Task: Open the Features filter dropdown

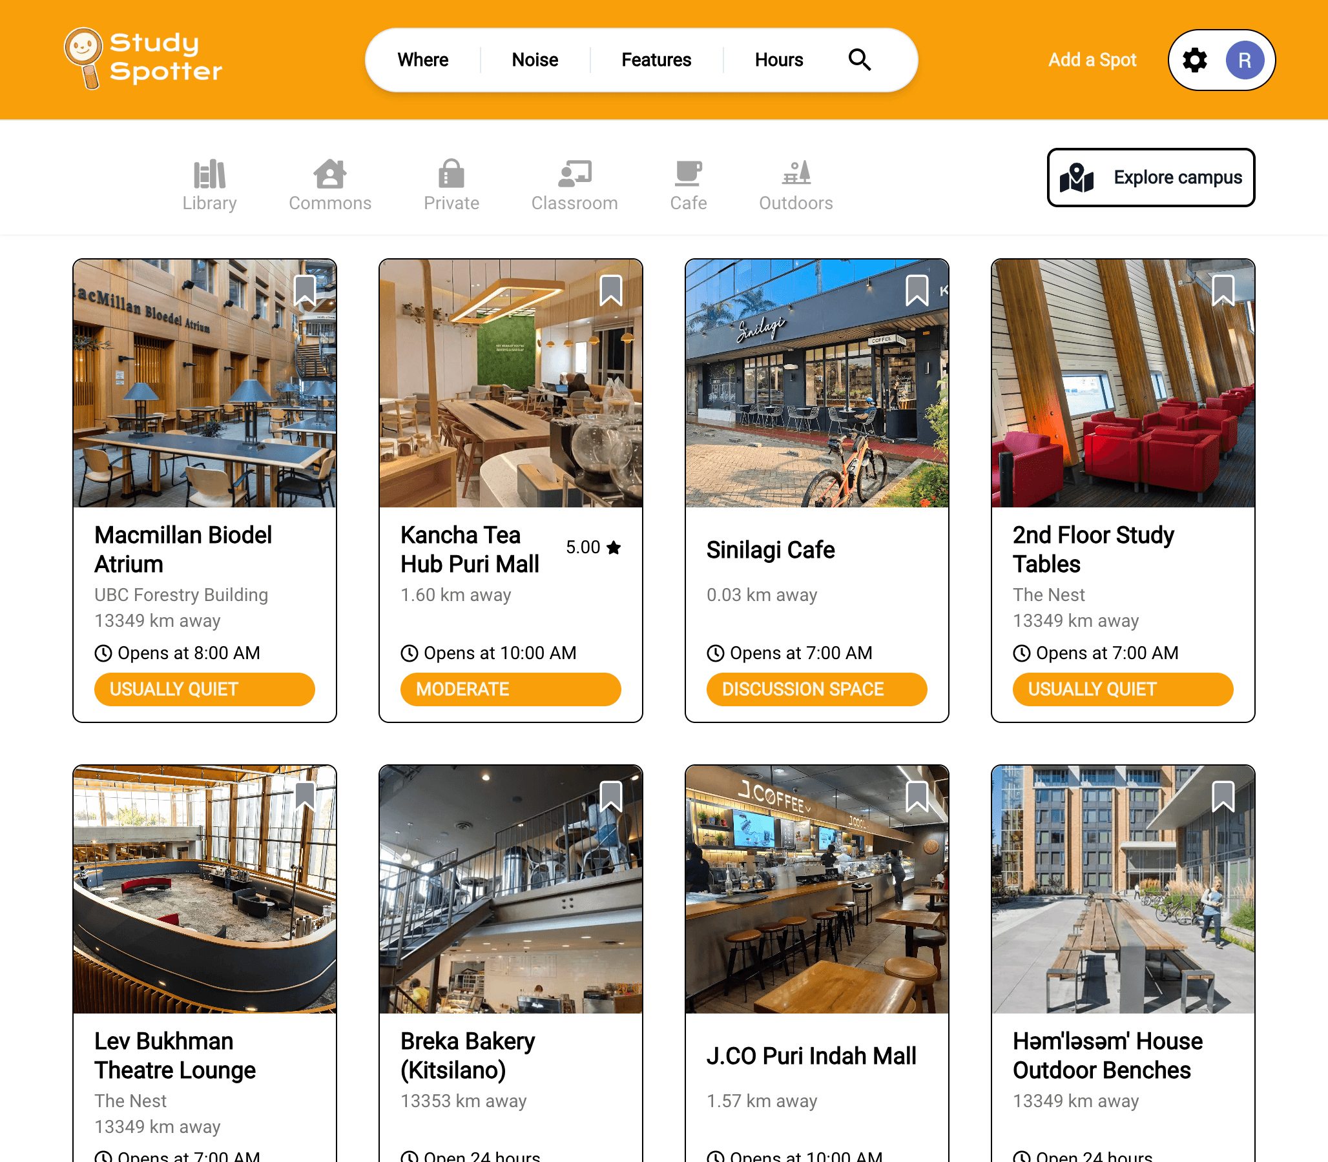Action: (656, 59)
